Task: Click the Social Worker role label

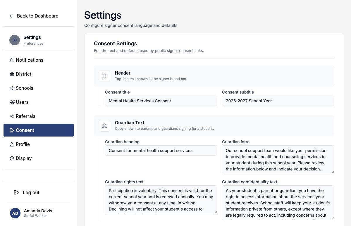Action: pos(35,216)
